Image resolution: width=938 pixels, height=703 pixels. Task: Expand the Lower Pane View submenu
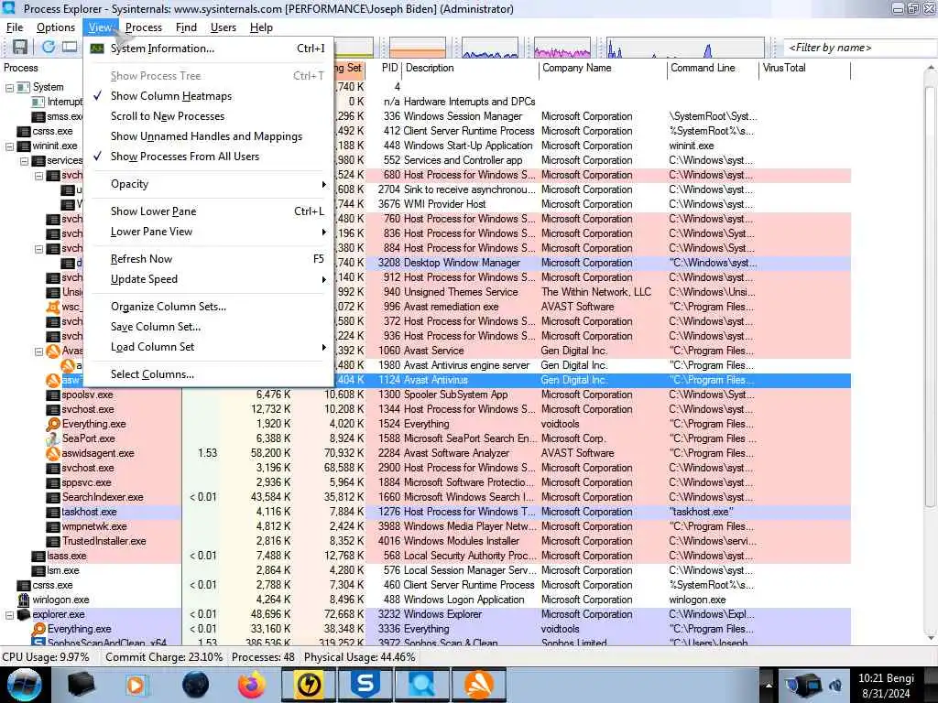(208, 232)
